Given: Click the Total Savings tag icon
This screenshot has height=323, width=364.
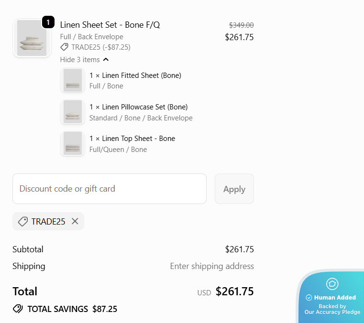Looking at the screenshot, I should pyautogui.click(x=18, y=309).
